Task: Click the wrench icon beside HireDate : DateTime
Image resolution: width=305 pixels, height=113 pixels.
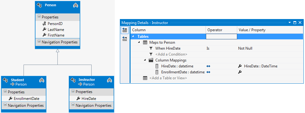Action: pos(240,66)
